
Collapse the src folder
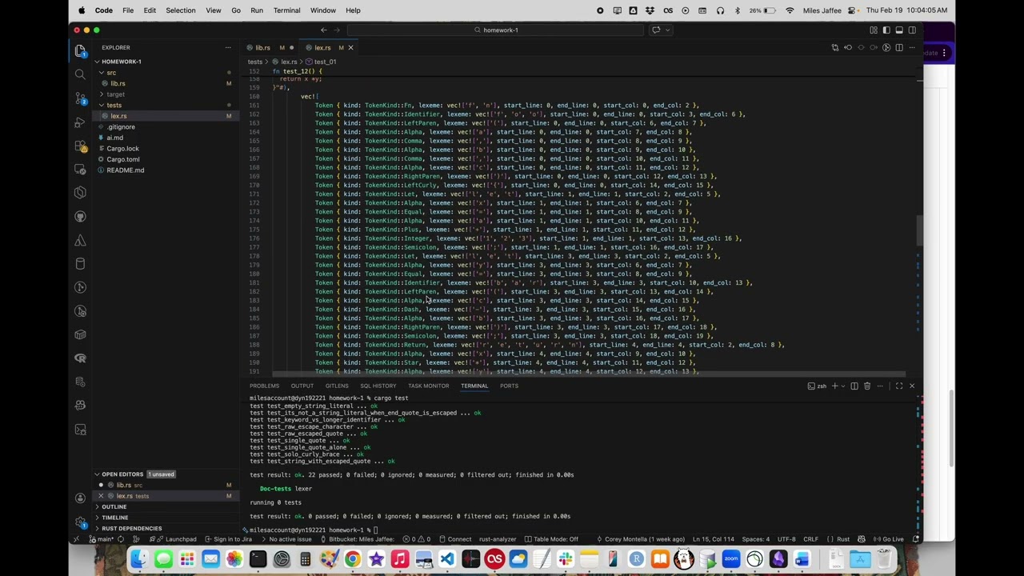pyautogui.click(x=164, y=73)
